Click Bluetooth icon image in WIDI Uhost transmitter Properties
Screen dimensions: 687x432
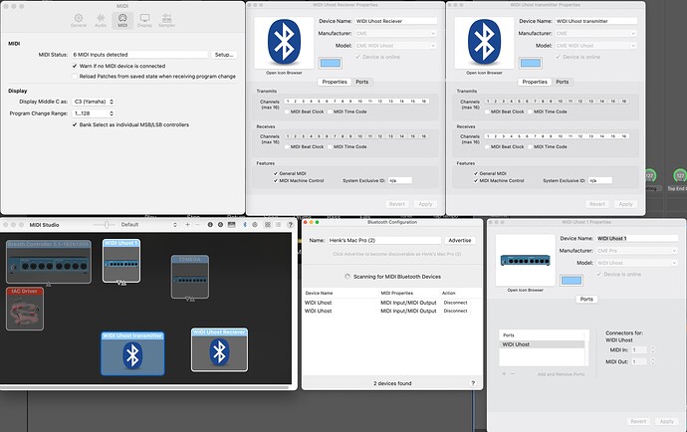[484, 43]
